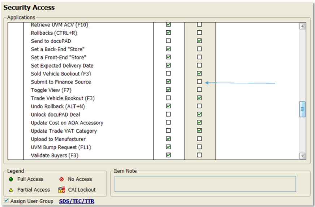Check second checkbox for Validate Buyers (F3)

tap(199, 155)
